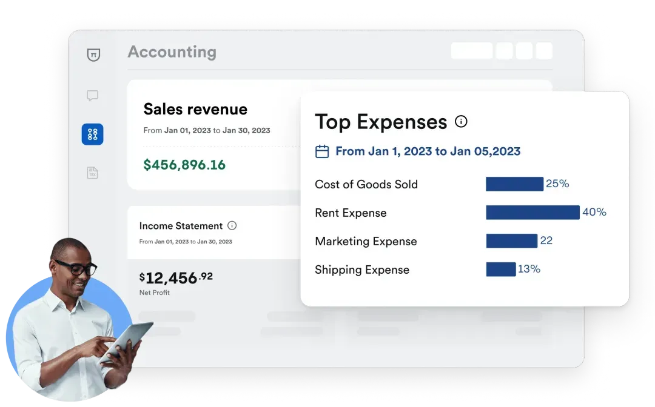Click the info icon beside Income Statement
Screen dimensions: 655x407
point(232,225)
